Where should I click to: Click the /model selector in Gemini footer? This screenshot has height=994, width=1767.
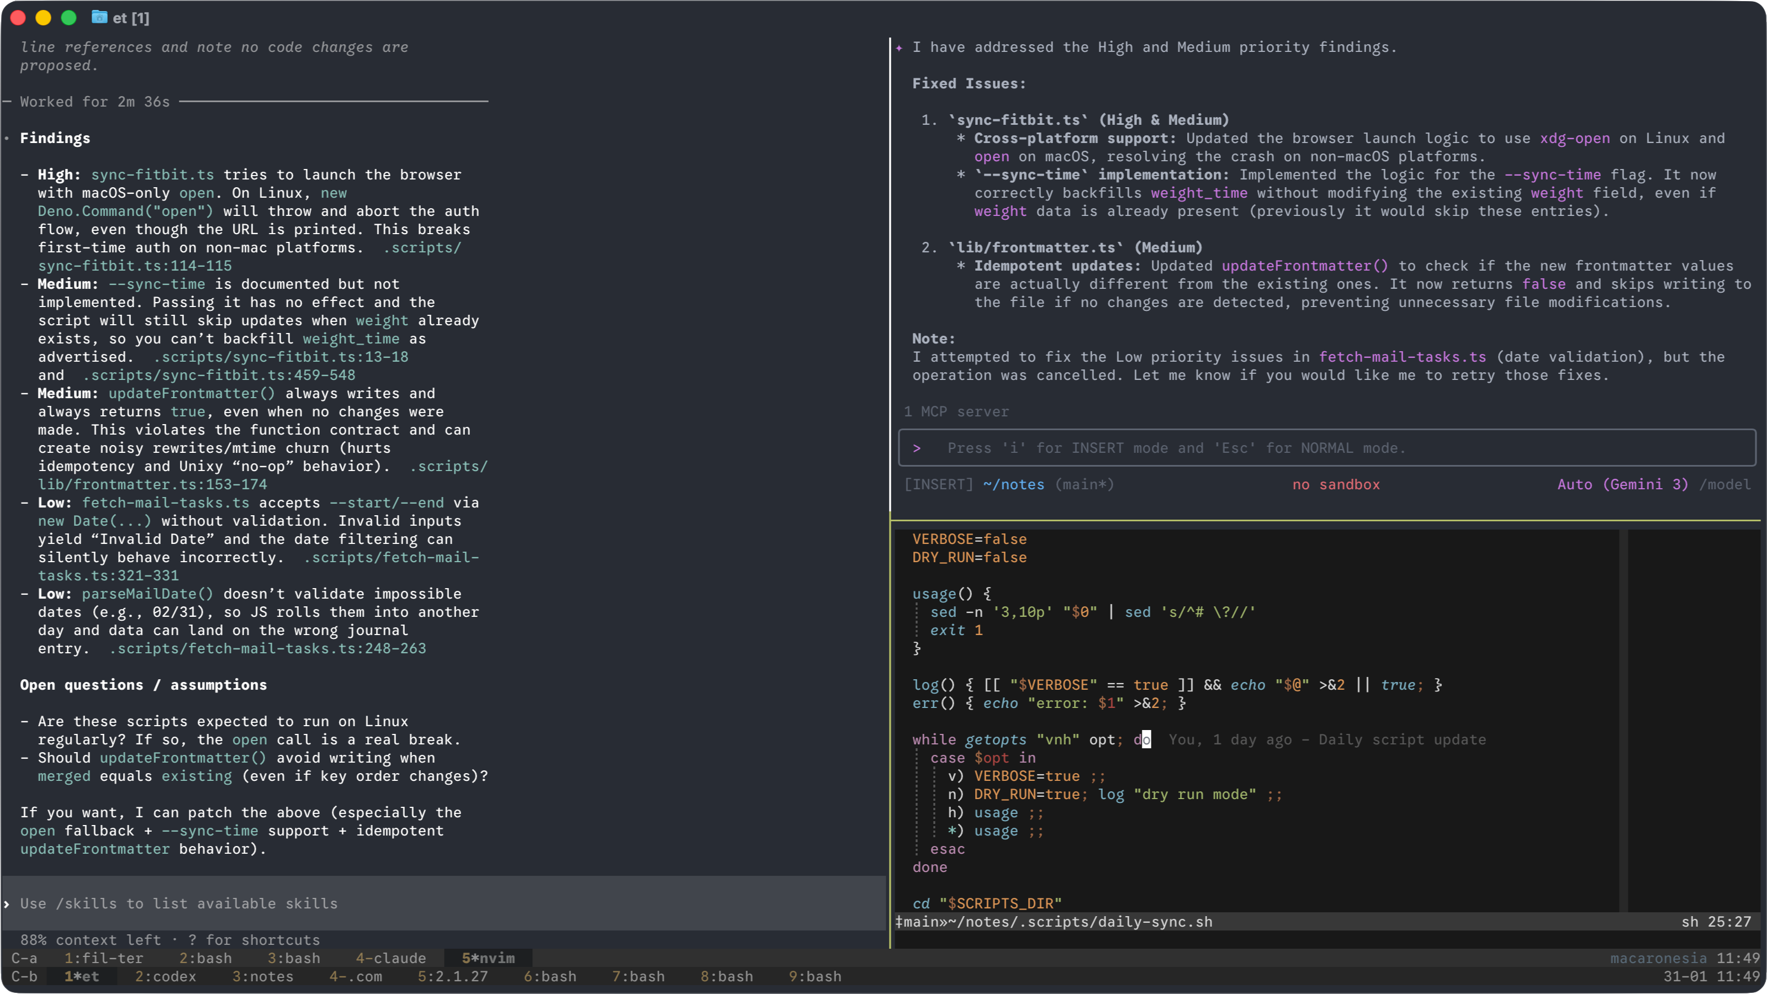[x=1724, y=484]
